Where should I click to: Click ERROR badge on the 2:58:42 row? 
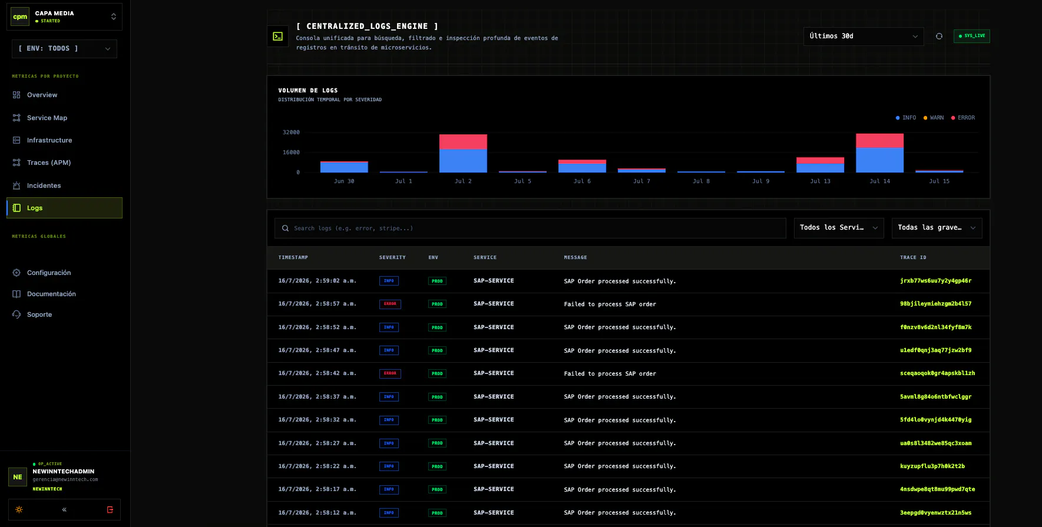pos(390,373)
